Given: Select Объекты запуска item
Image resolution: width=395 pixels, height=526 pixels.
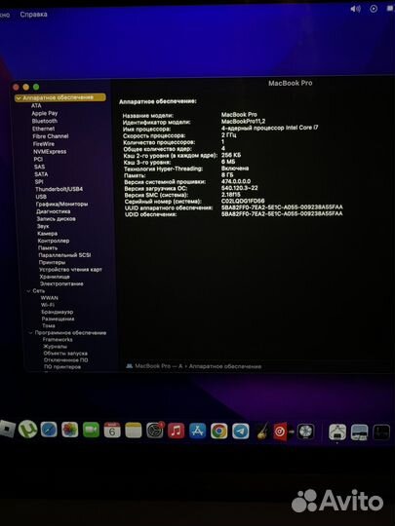Looking at the screenshot, I should click(x=65, y=354).
